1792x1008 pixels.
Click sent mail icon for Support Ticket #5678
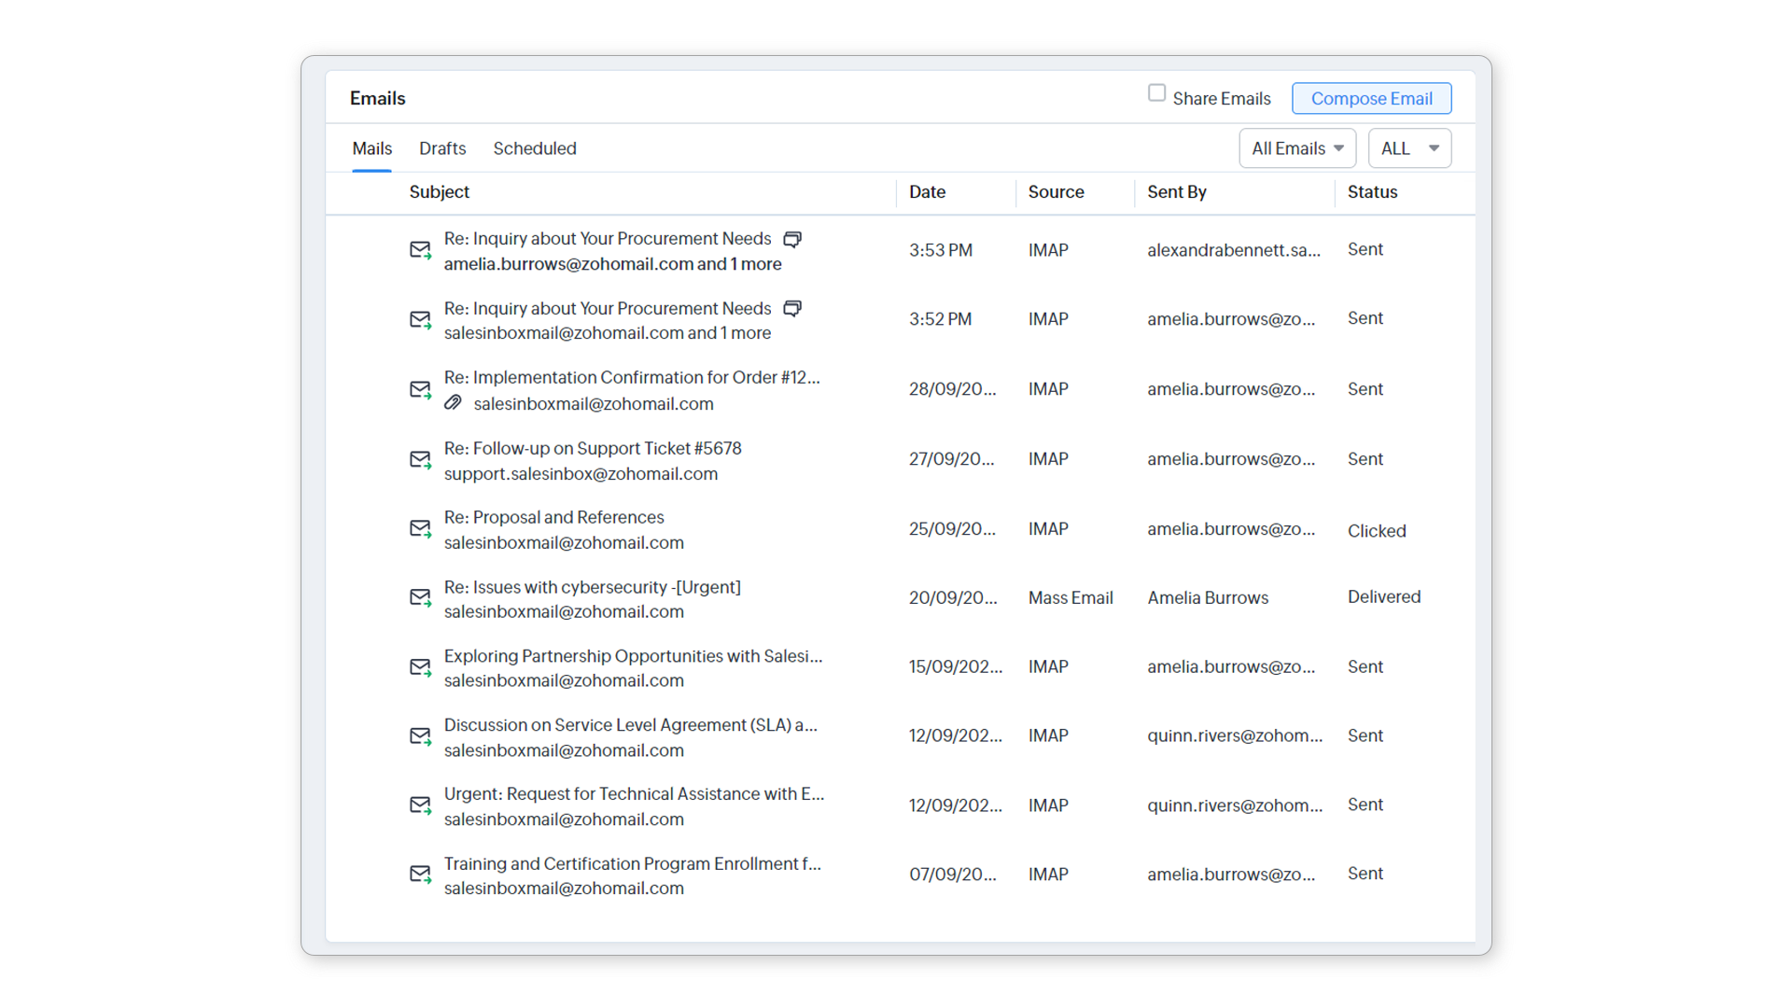420,459
